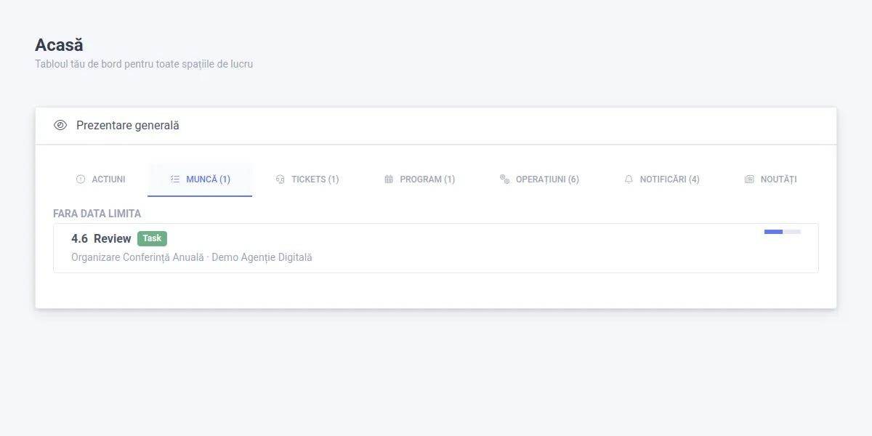Open the calendar icon beside Program

tap(389, 179)
